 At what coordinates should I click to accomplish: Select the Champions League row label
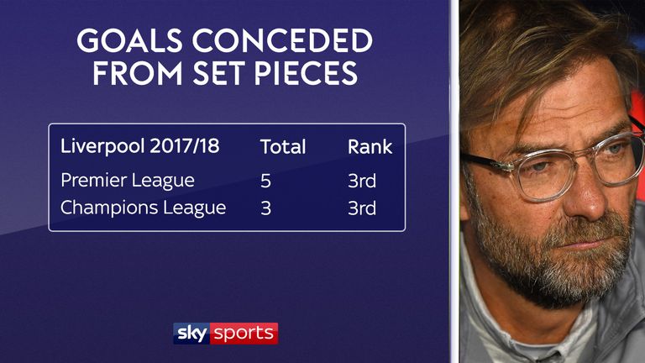tap(143, 208)
